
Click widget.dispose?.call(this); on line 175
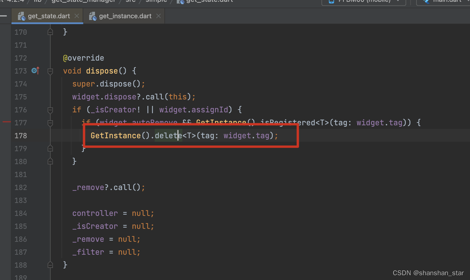134,97
